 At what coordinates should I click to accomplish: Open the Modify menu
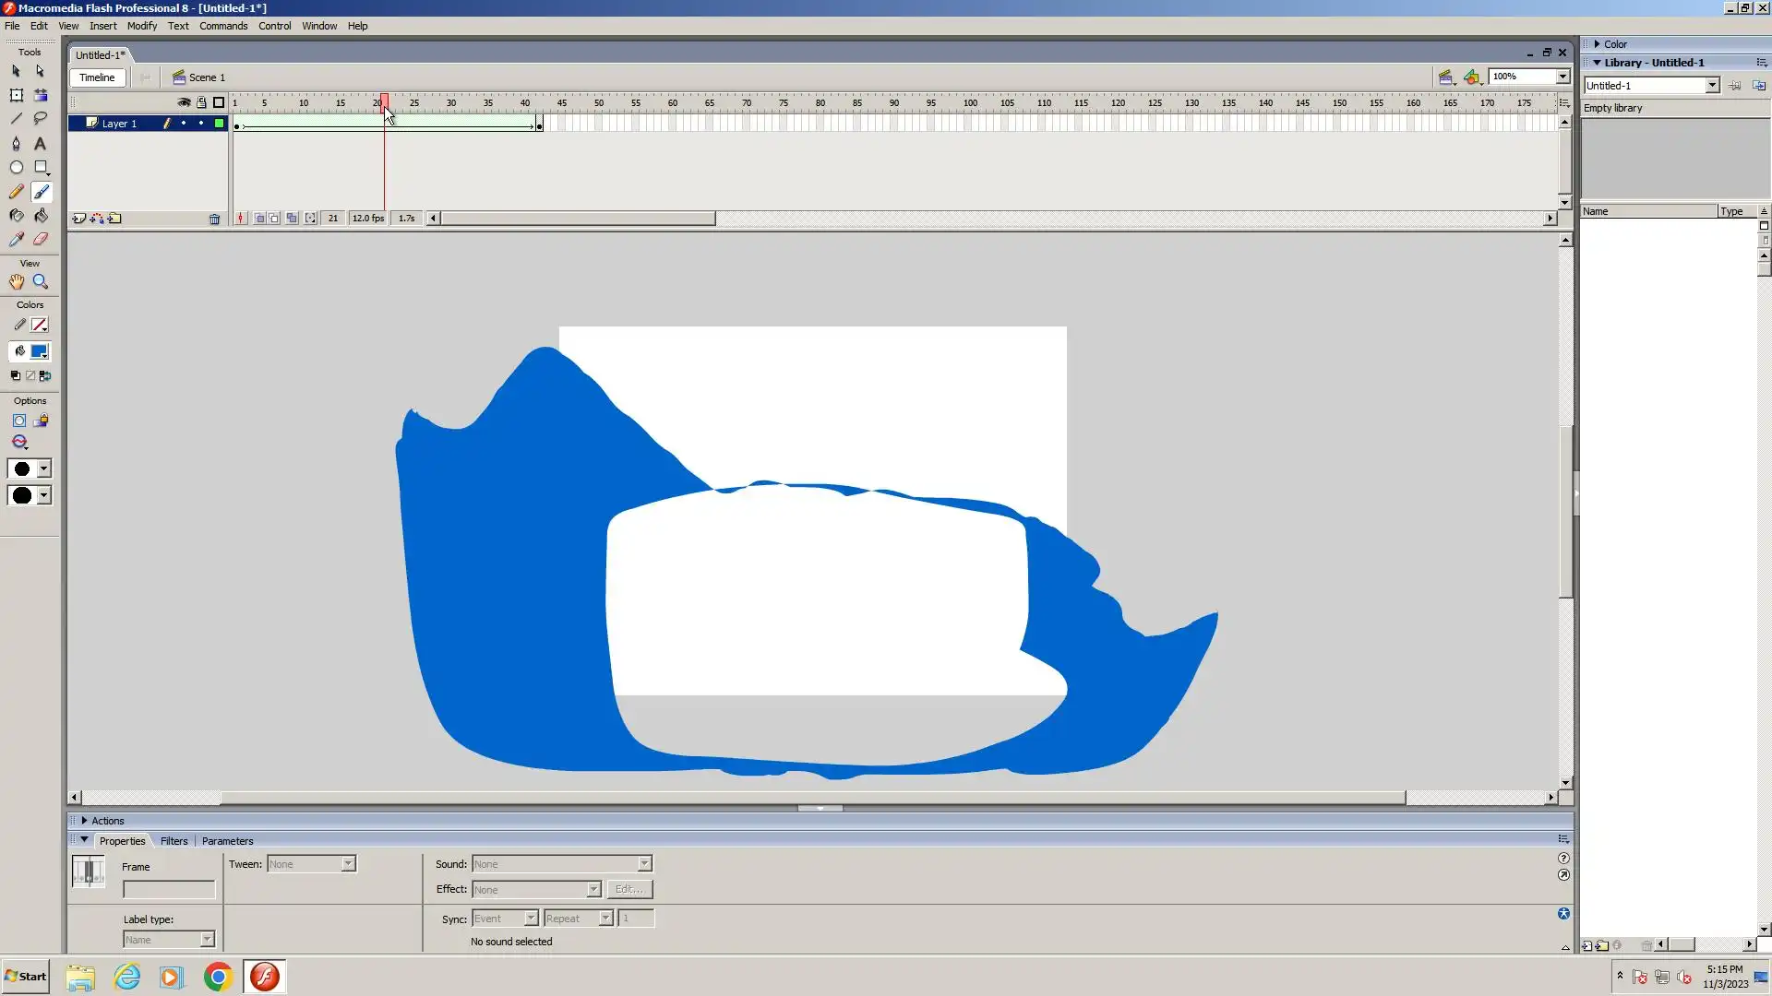[141, 26]
